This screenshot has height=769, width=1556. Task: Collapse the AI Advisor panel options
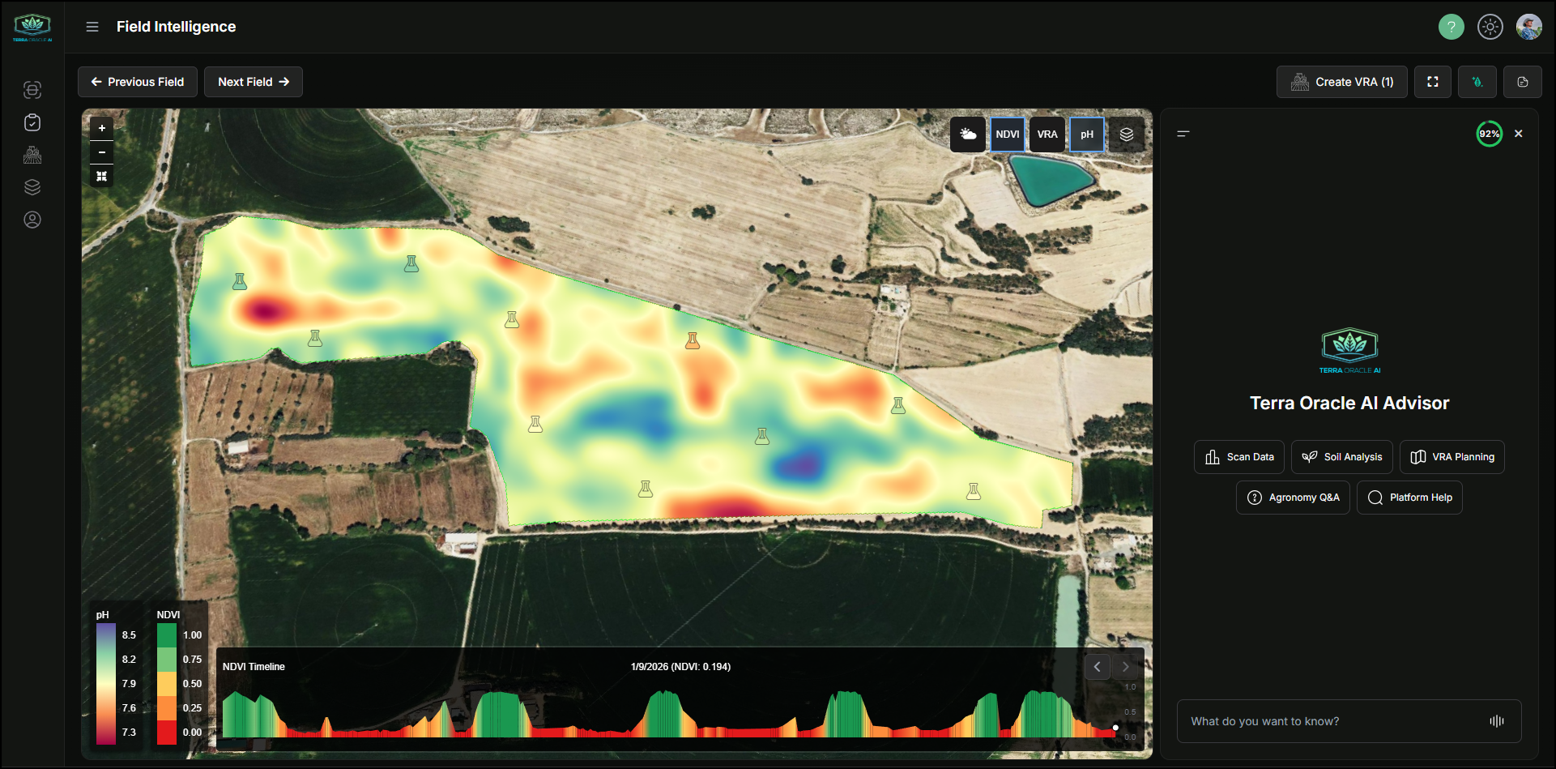[x=1183, y=134]
